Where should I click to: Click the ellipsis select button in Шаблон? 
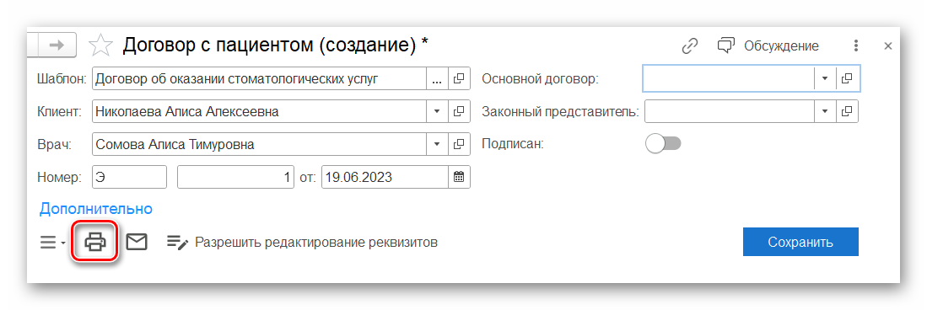click(x=437, y=78)
